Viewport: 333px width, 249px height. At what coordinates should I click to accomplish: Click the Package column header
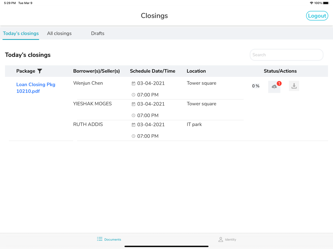26,71
